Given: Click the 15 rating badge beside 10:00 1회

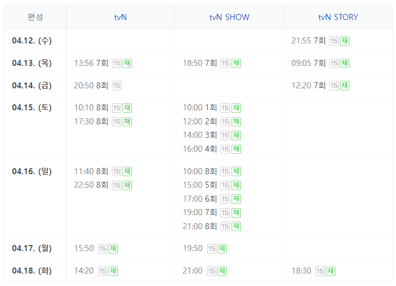Looking at the screenshot, I should [225, 108].
